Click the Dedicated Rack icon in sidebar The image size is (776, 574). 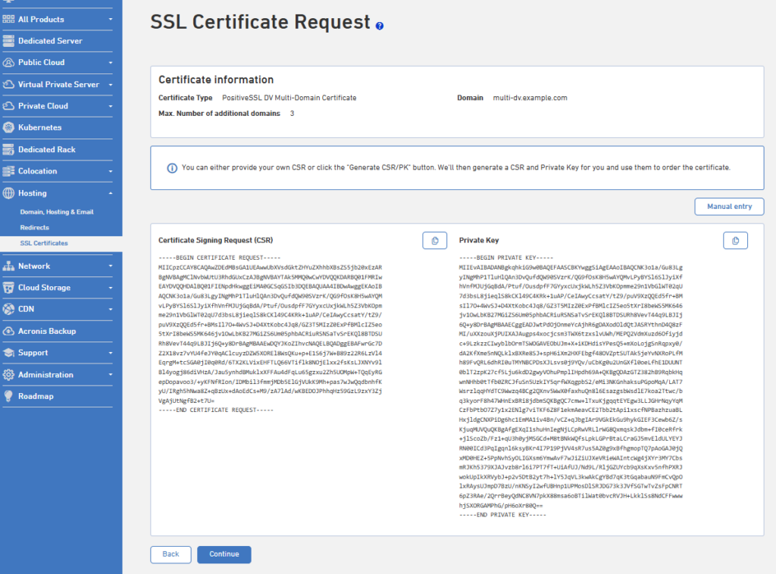pyautogui.click(x=8, y=149)
